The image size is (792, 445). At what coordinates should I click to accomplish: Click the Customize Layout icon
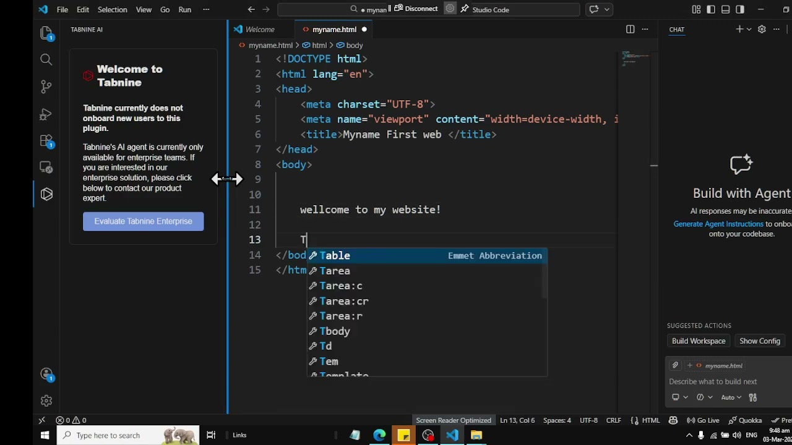pos(696,9)
